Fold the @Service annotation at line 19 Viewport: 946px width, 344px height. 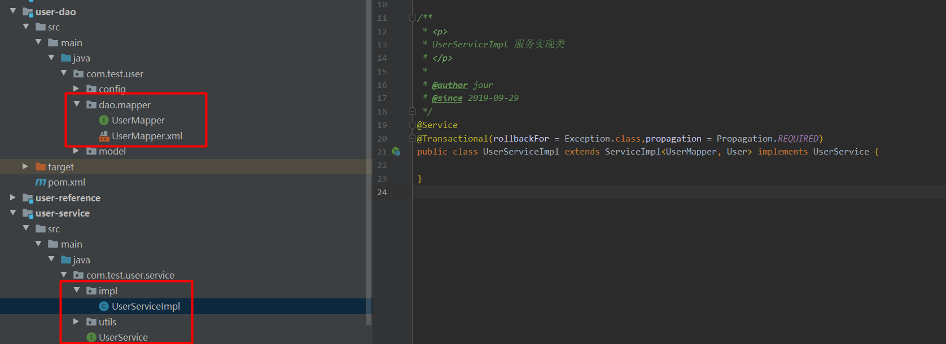pyautogui.click(x=413, y=125)
